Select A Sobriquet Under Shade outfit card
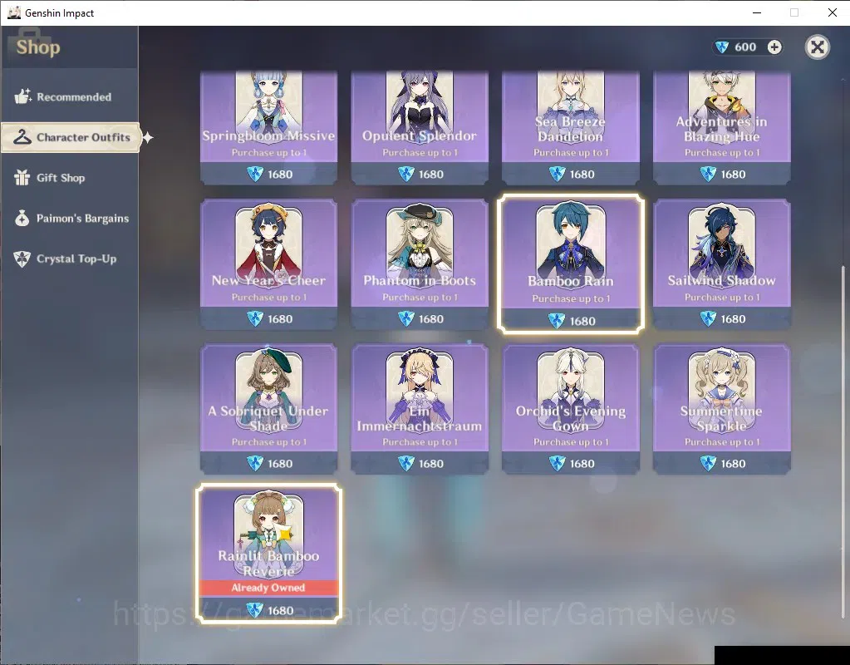The width and height of the screenshot is (850, 665). coord(269,409)
